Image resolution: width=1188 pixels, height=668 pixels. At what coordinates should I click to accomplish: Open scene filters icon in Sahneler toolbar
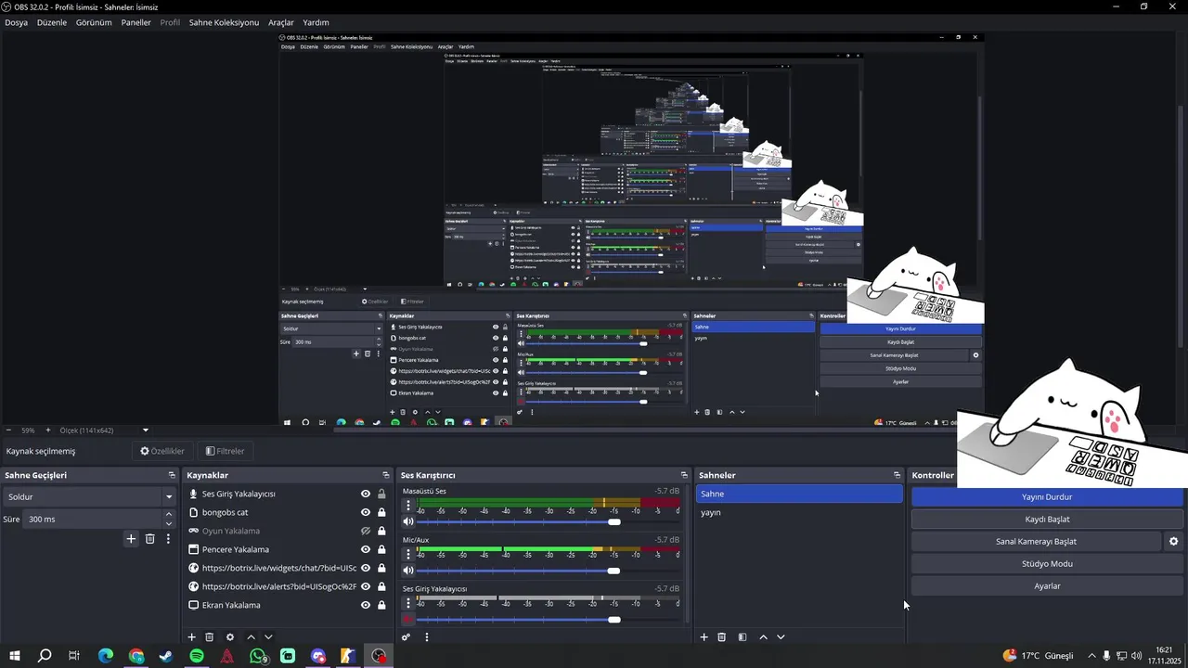[742, 637]
